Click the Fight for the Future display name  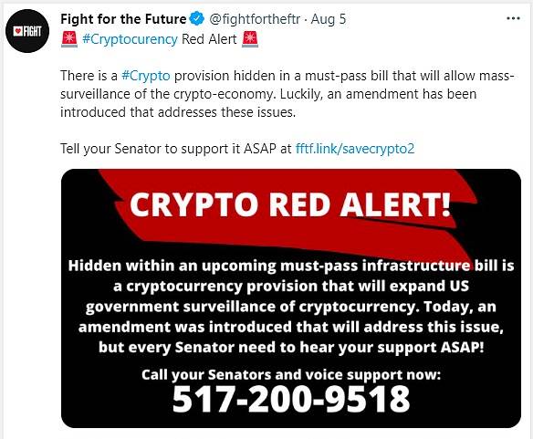[x=123, y=19]
